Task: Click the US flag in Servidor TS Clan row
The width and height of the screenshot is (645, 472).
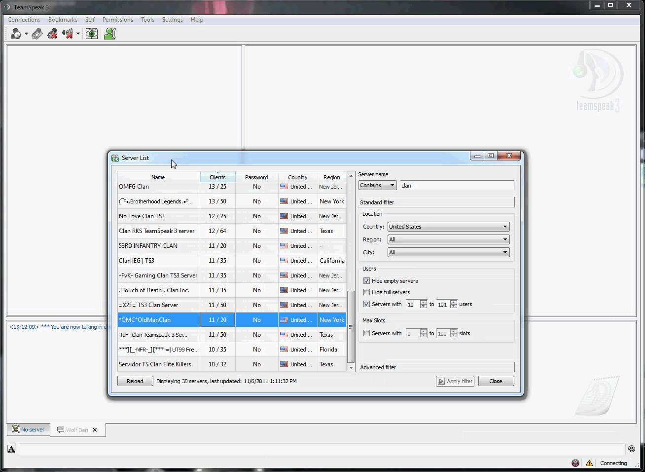Action: tap(284, 364)
